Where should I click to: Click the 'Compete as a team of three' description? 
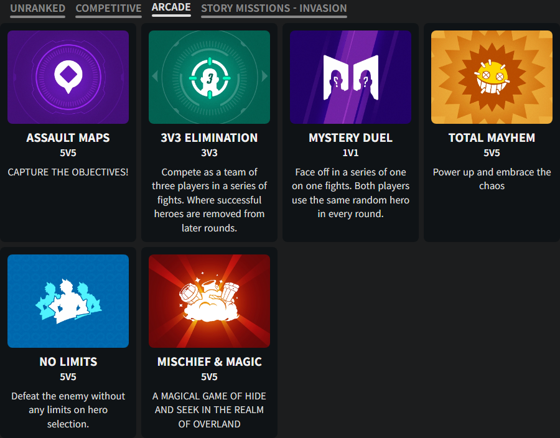[209, 200]
